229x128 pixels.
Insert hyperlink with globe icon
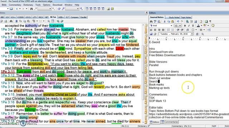(x=187, y=21)
